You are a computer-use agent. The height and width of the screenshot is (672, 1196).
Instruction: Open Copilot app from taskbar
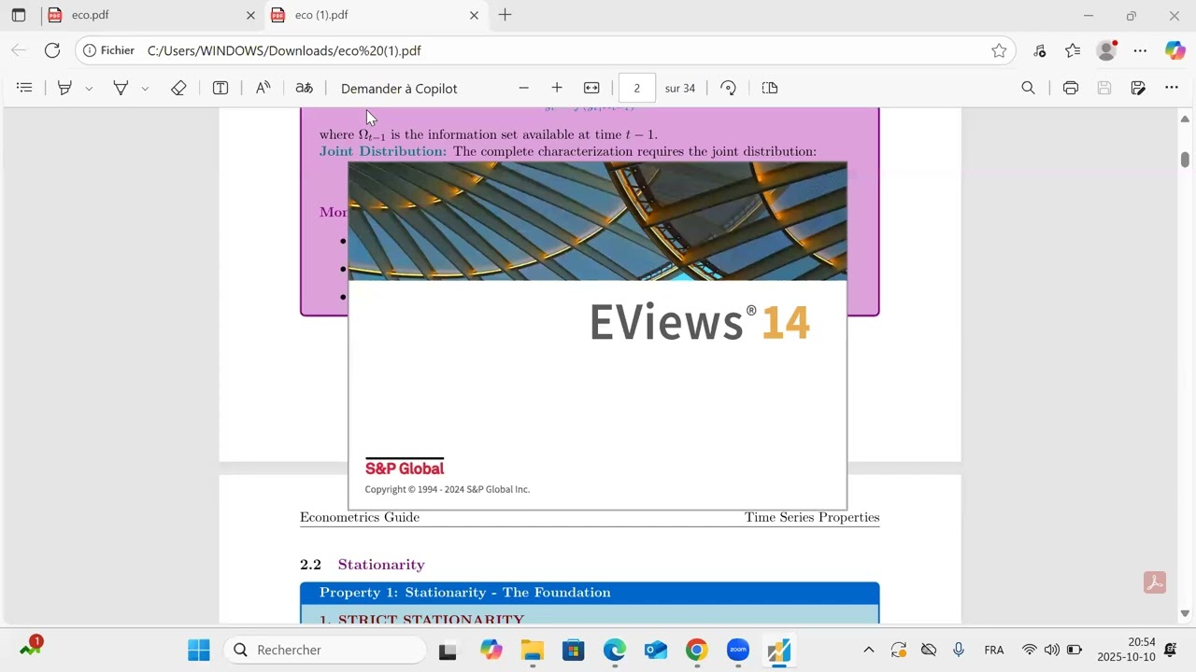pos(491,650)
